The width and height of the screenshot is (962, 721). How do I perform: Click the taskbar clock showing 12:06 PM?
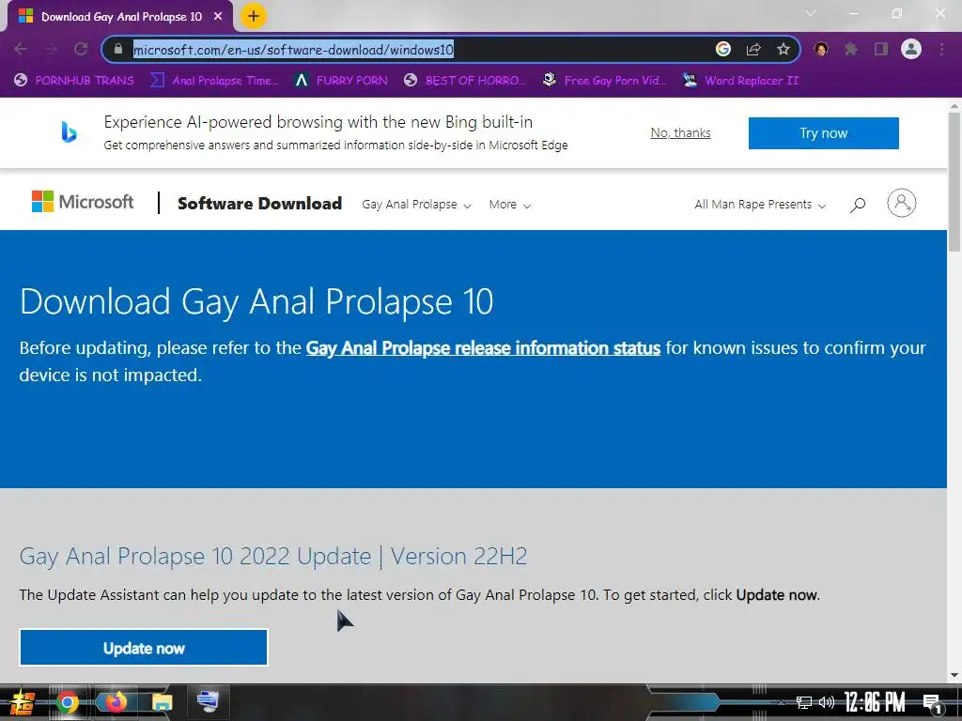[875, 702]
